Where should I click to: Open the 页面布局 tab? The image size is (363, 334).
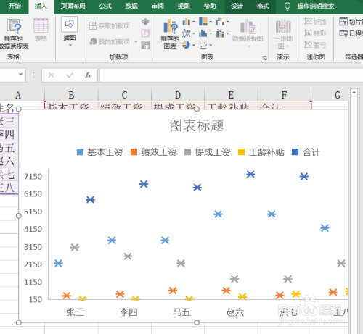pos(73,6)
